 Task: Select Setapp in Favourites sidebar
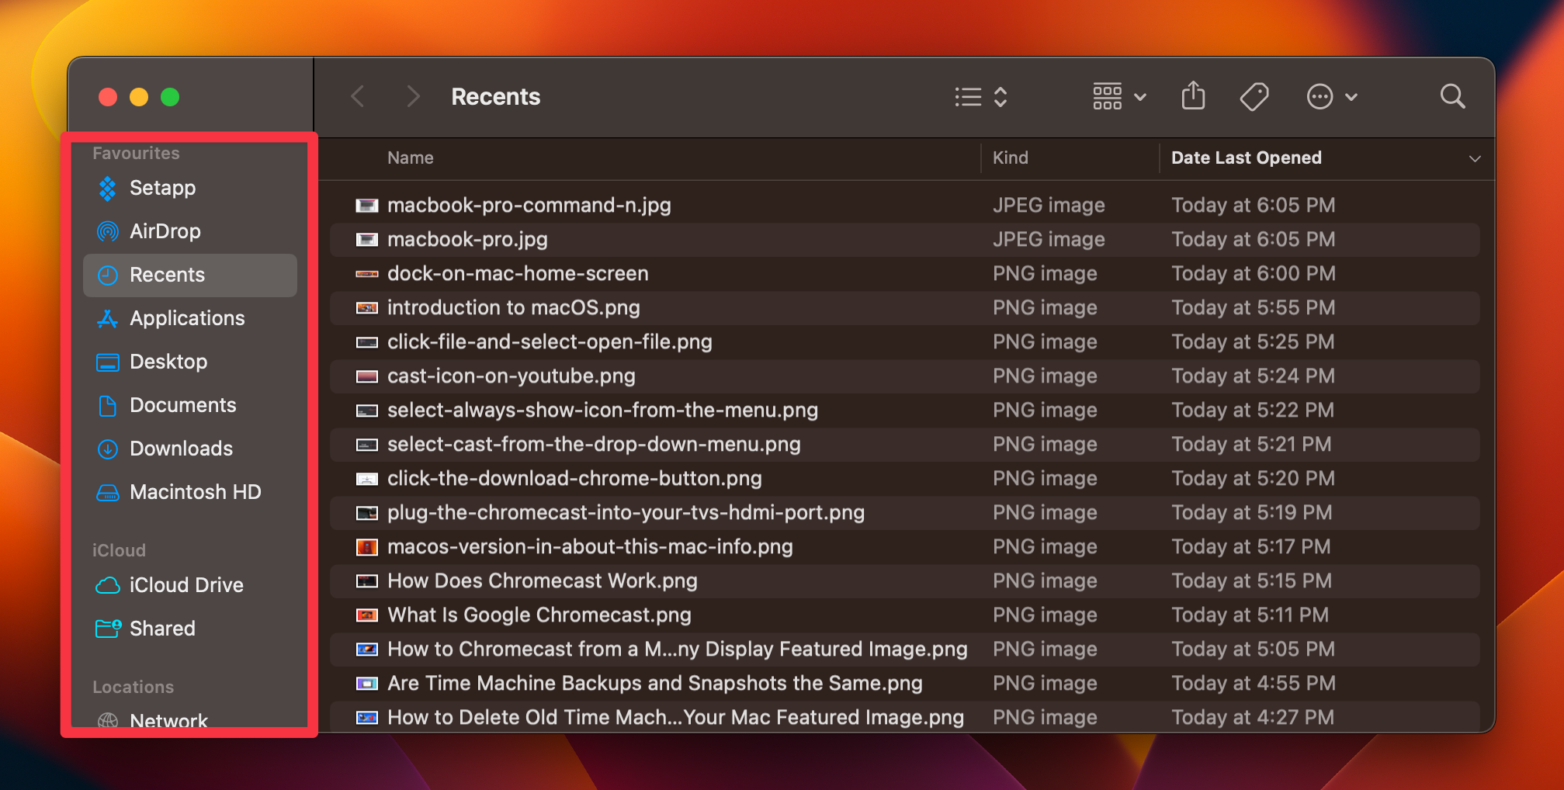point(162,188)
